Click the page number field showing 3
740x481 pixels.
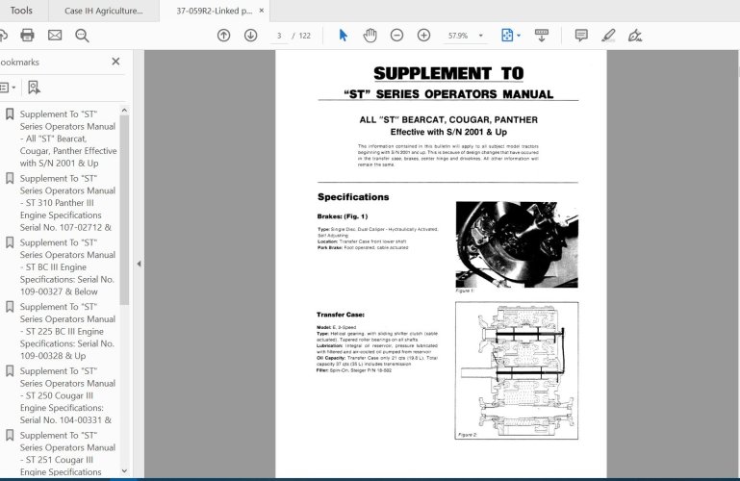[279, 36]
